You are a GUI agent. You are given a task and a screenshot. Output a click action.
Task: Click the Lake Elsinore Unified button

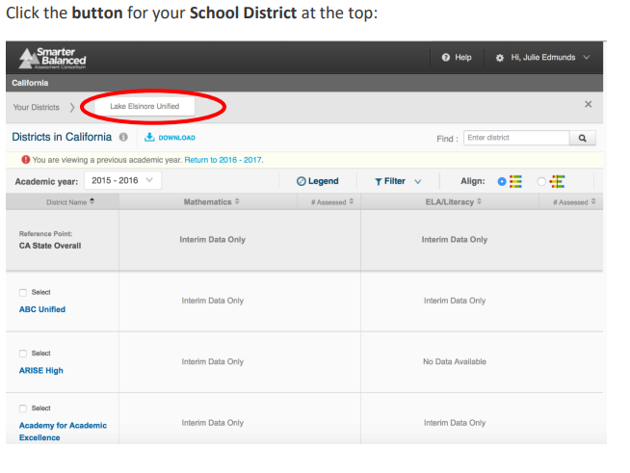click(x=144, y=107)
